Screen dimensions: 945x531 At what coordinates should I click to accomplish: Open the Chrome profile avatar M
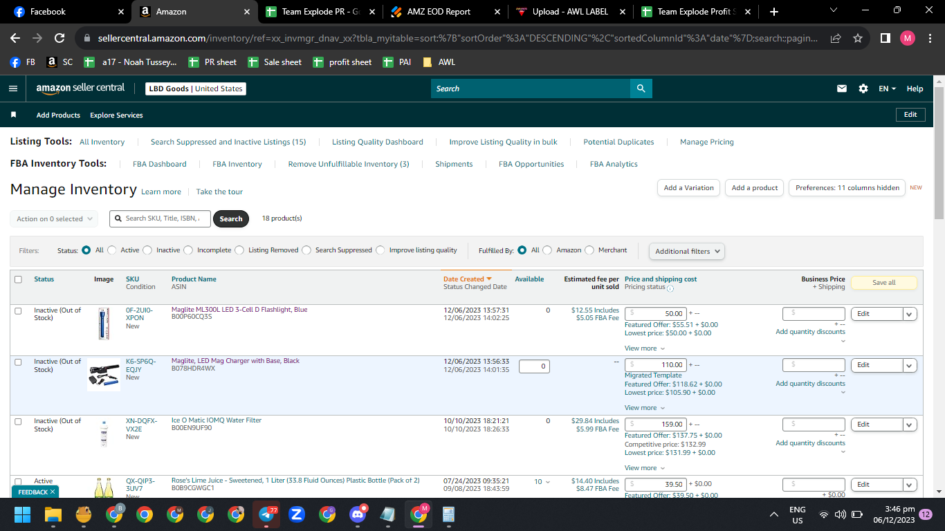pyautogui.click(x=908, y=38)
